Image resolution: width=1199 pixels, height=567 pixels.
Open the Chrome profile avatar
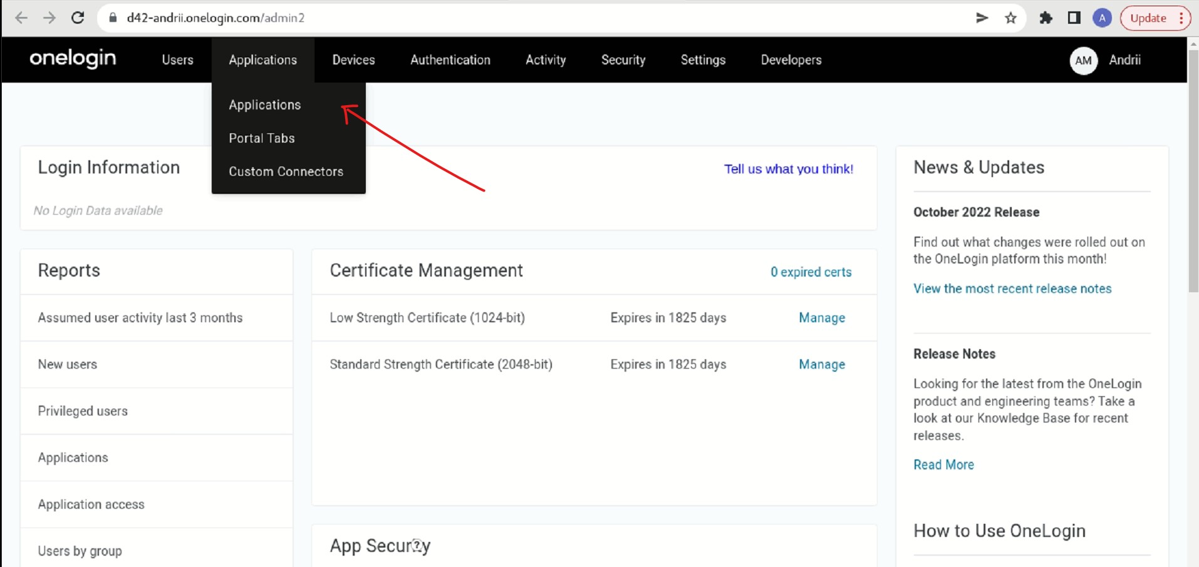(x=1102, y=18)
